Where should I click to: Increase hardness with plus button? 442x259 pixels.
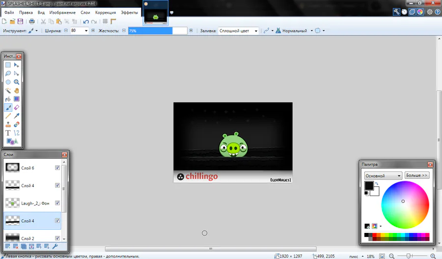point(191,30)
